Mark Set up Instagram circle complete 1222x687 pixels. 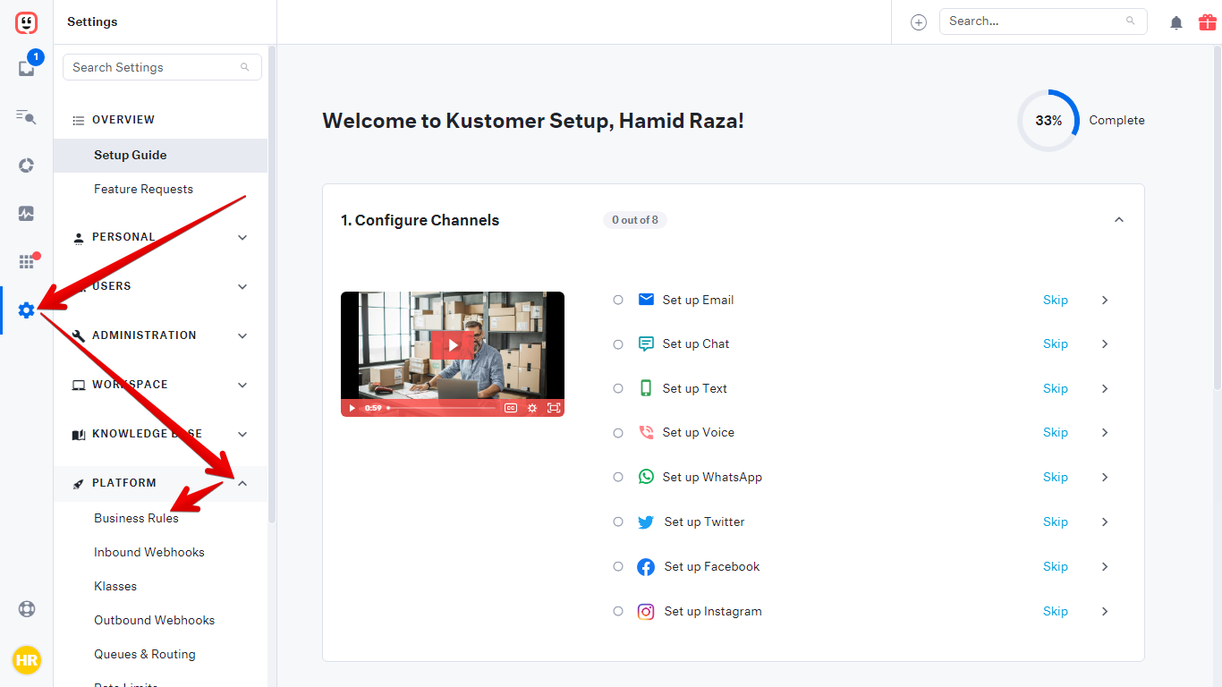click(x=618, y=611)
